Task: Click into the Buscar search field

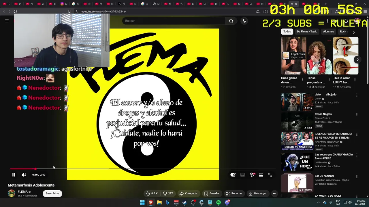Action: point(174,21)
